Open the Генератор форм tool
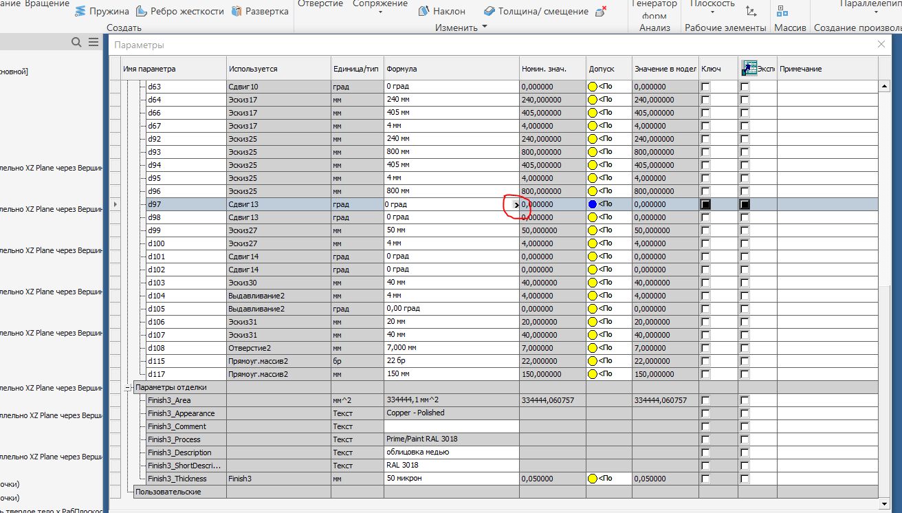The height and width of the screenshot is (513, 902). pos(654,8)
